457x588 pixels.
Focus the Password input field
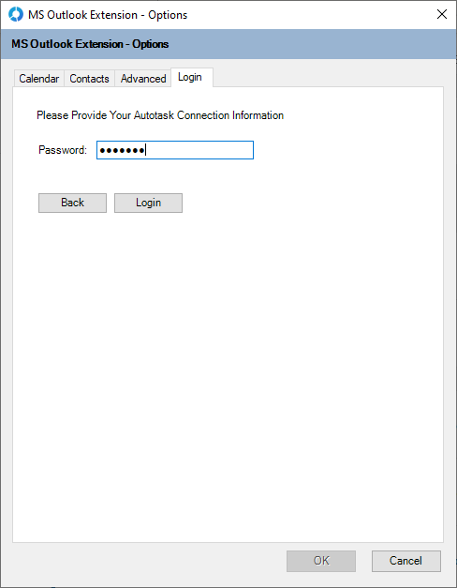click(175, 150)
